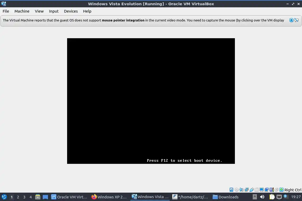Switch to workspace 4
The image size is (302, 201).
[31, 197]
